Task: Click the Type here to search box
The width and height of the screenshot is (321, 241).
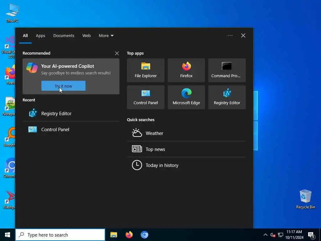Action: click(60, 235)
